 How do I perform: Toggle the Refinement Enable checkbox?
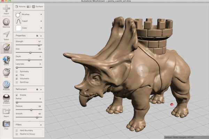17,95
